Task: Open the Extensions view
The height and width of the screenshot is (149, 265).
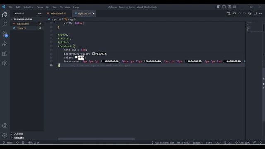Action: [5, 53]
